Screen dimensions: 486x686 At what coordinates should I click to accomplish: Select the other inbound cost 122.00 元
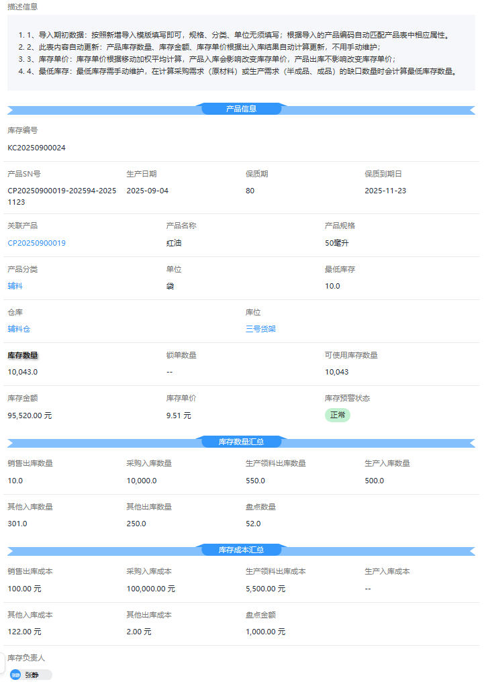click(24, 632)
